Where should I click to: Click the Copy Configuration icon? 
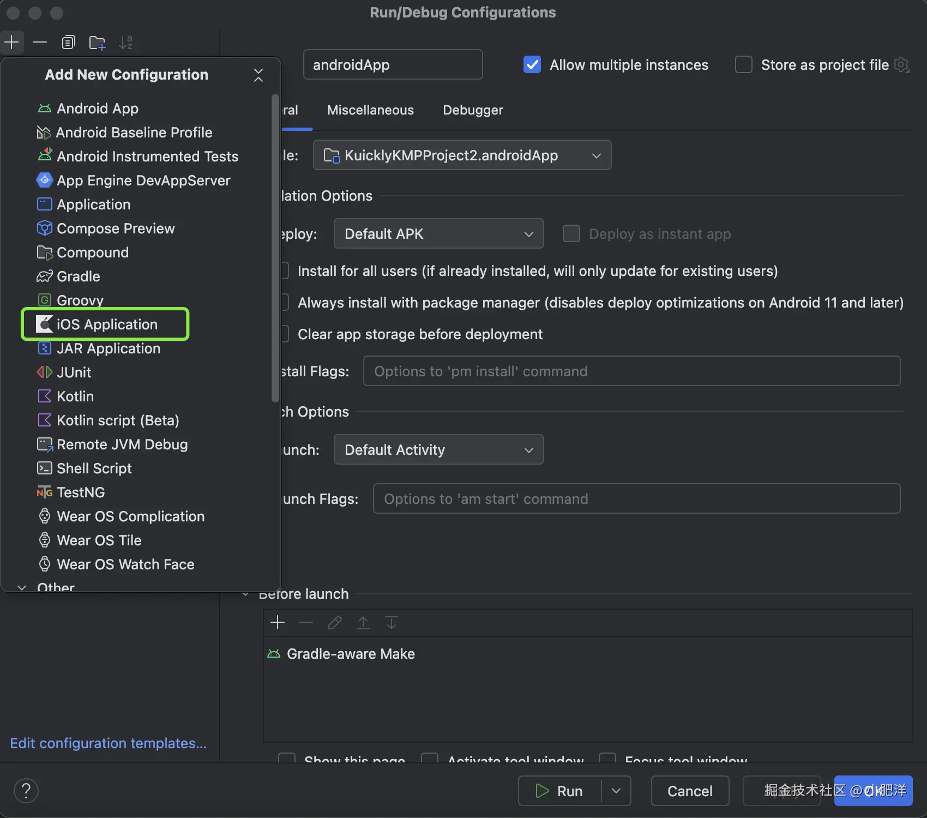click(68, 42)
